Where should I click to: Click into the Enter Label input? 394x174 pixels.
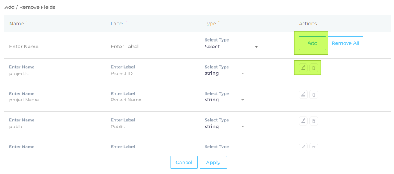[x=137, y=47]
